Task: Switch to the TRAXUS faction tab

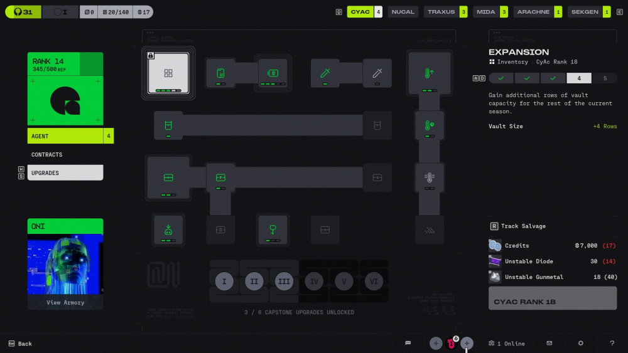Action: pos(445,12)
